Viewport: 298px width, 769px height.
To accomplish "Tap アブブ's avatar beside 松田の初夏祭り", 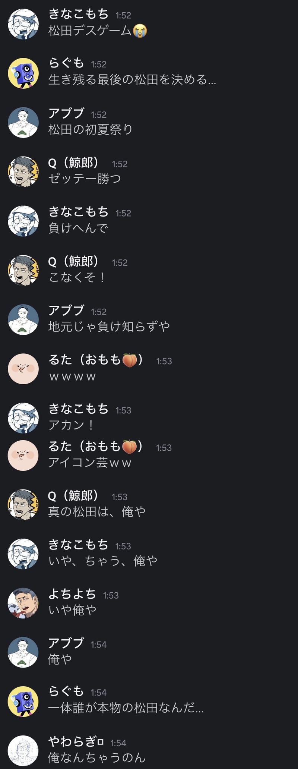I will [23, 122].
